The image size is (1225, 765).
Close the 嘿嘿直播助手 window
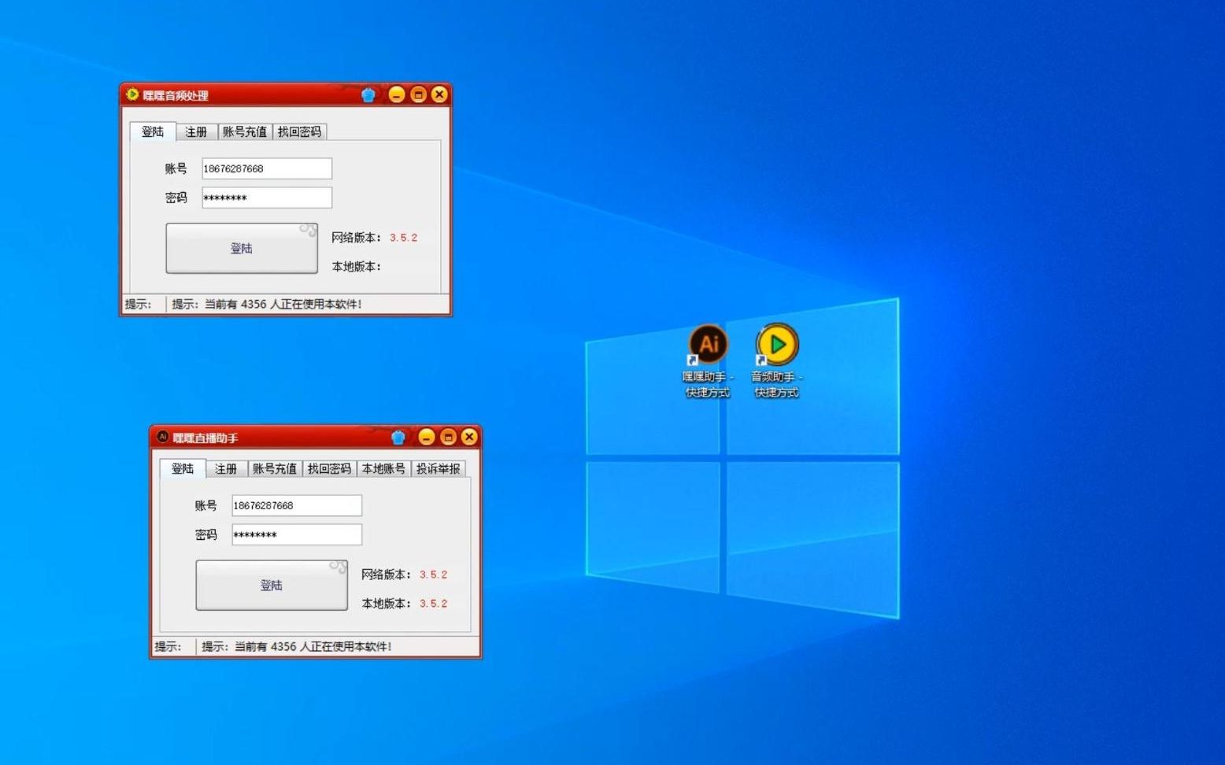pyautogui.click(x=469, y=438)
